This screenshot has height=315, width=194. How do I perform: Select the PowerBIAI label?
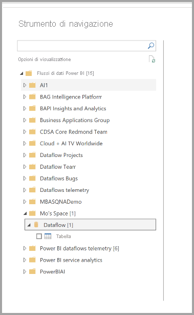52,271
